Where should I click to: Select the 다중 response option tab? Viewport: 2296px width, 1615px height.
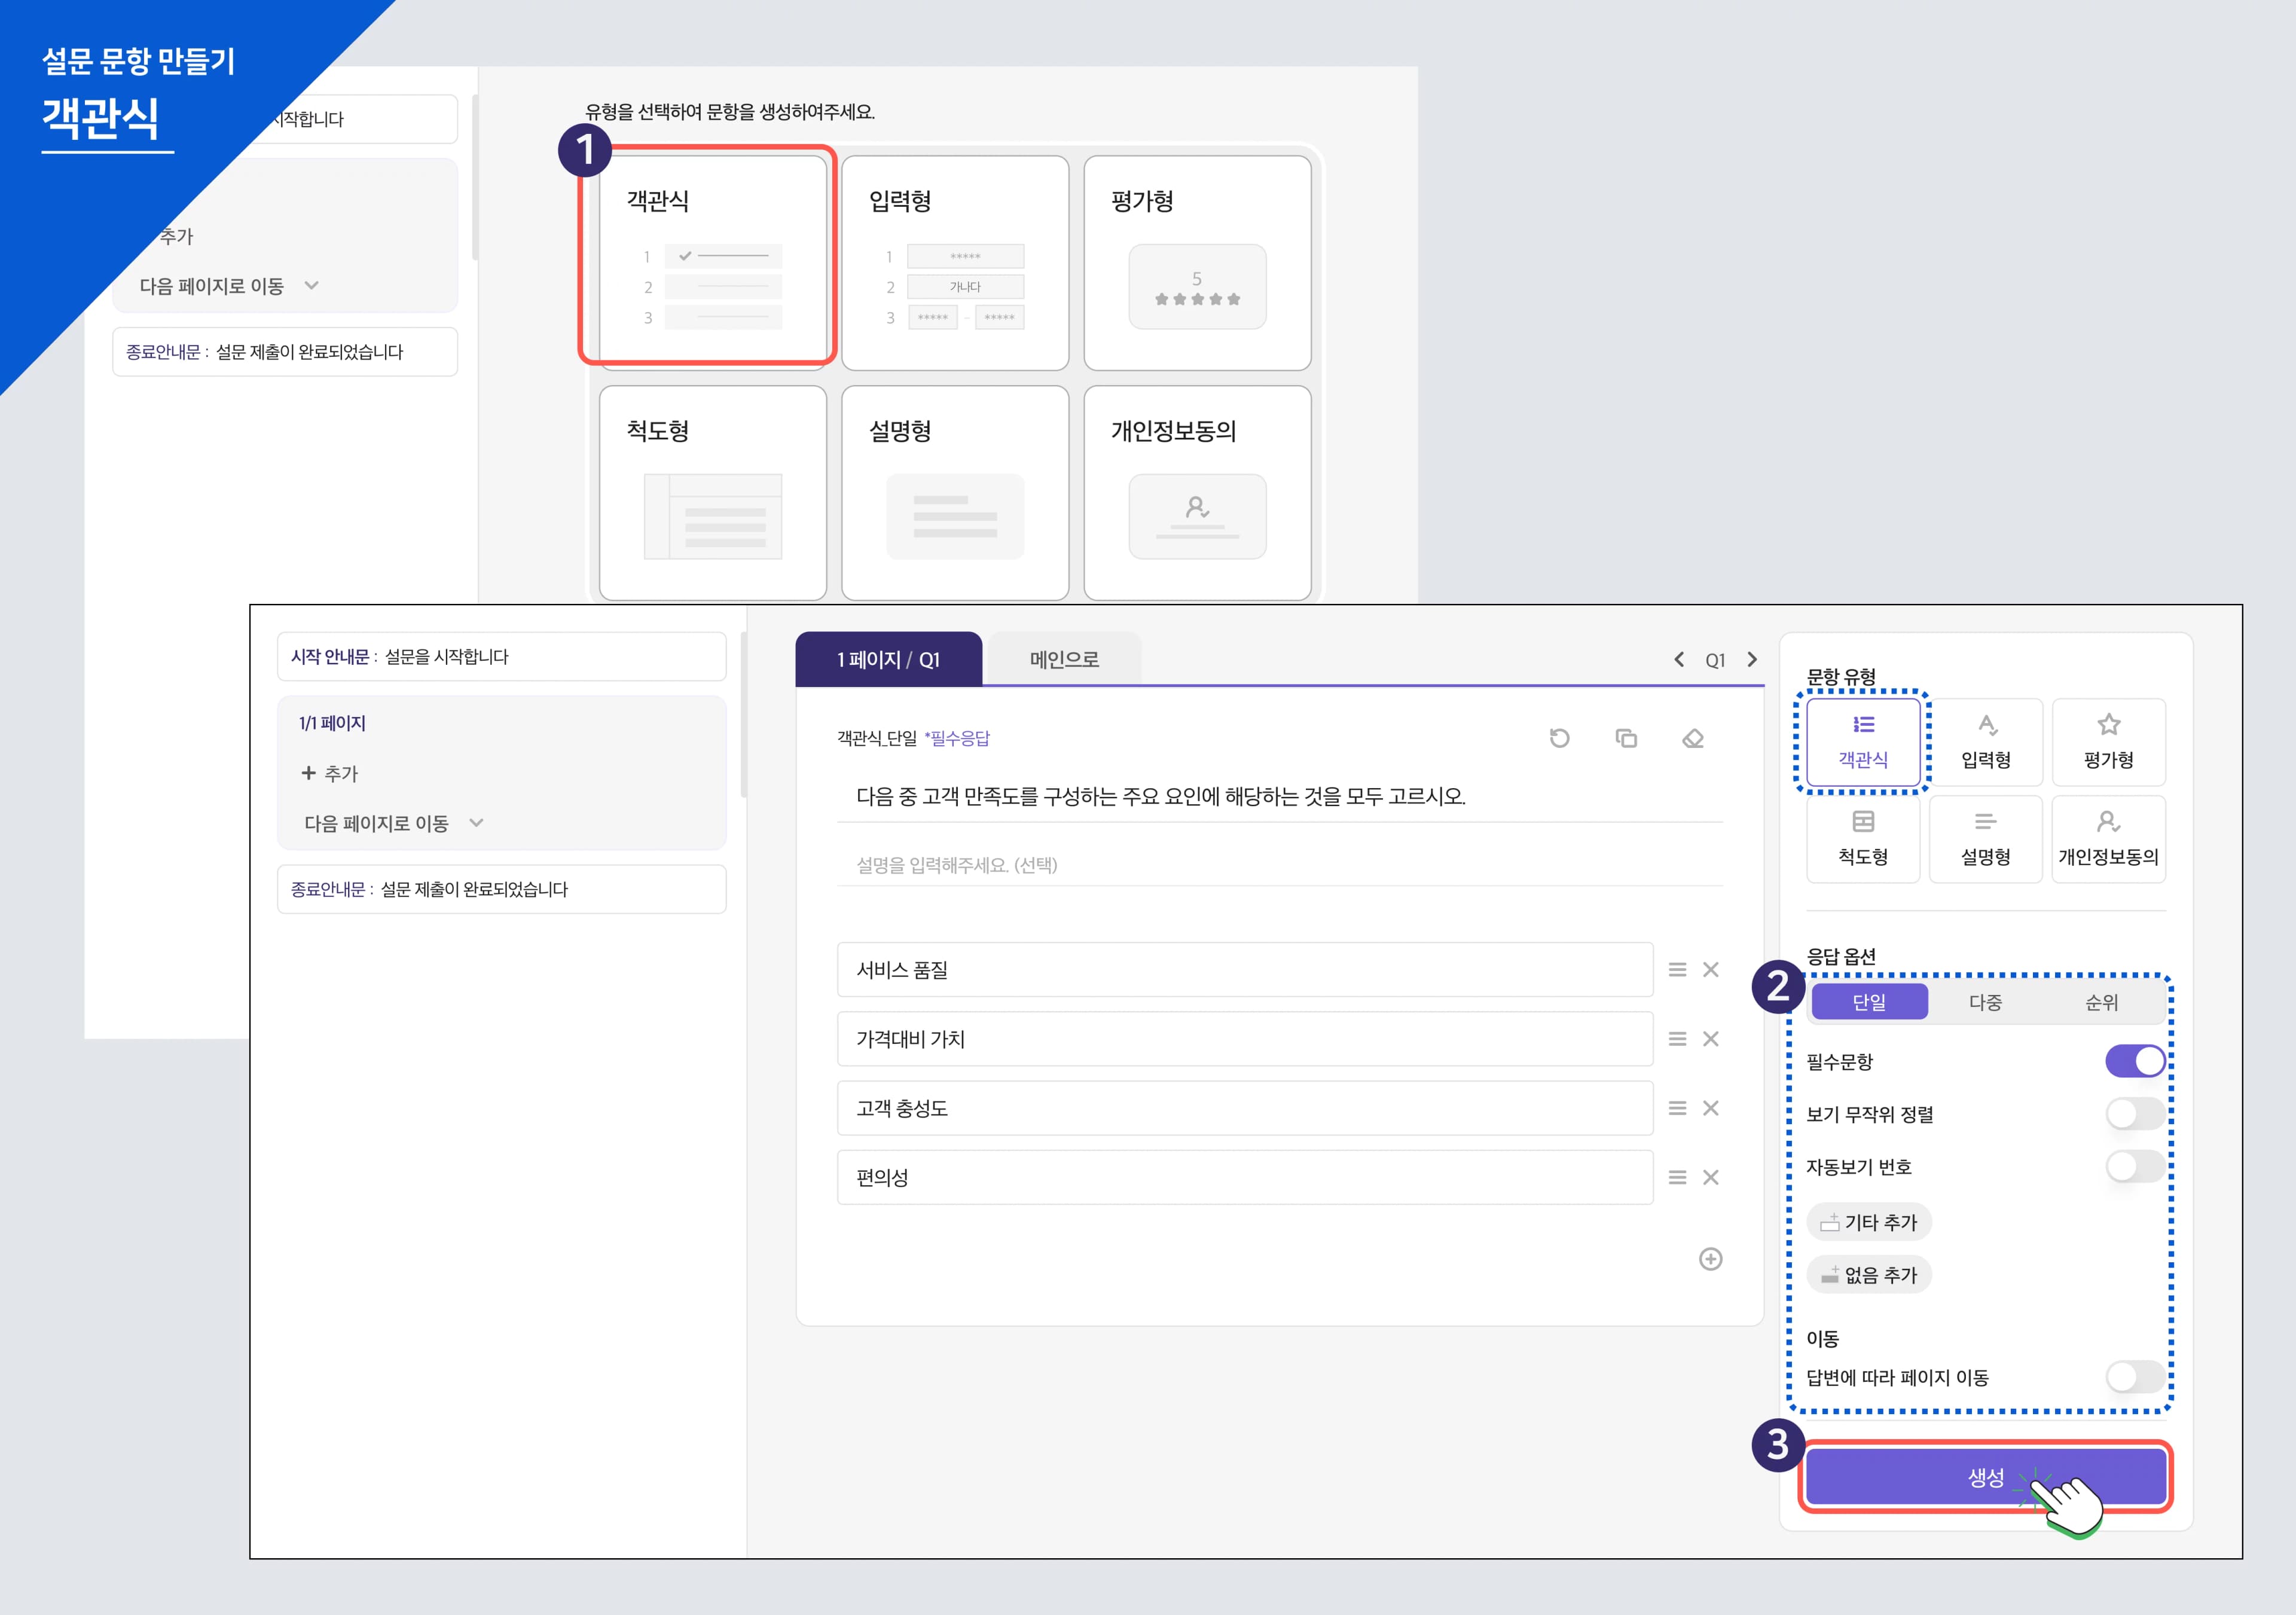(1985, 1002)
